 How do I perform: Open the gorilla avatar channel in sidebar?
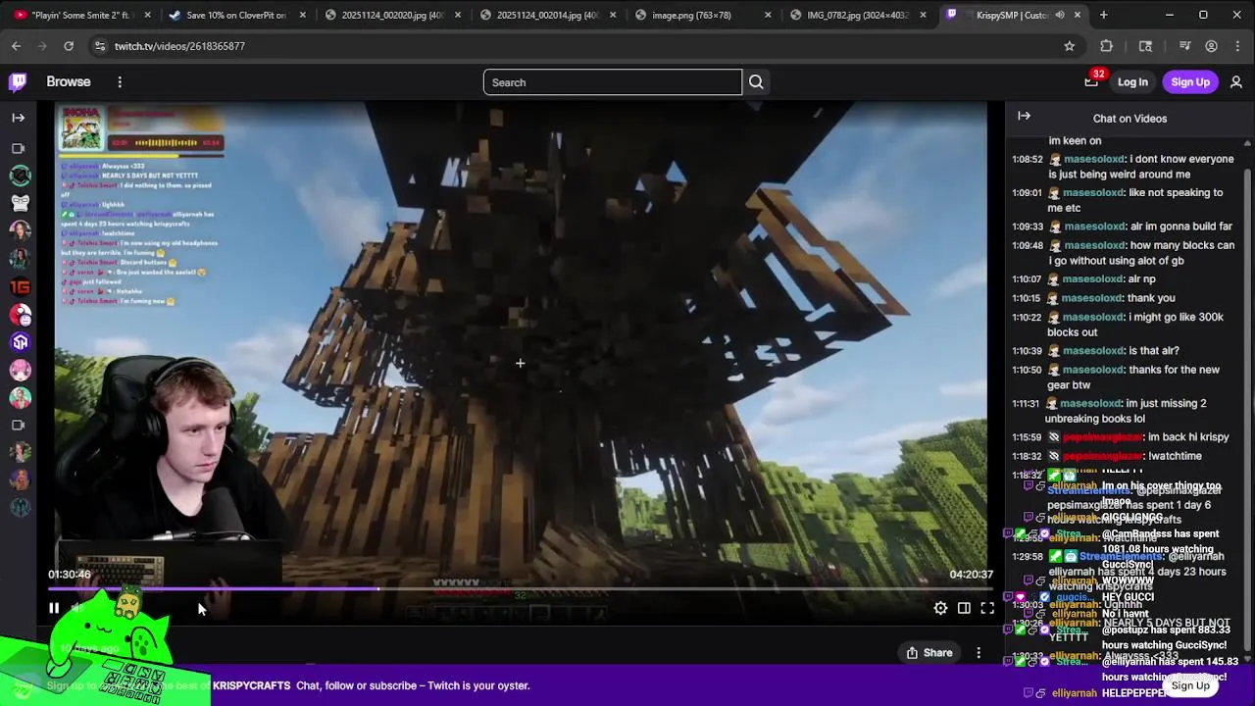(x=20, y=203)
